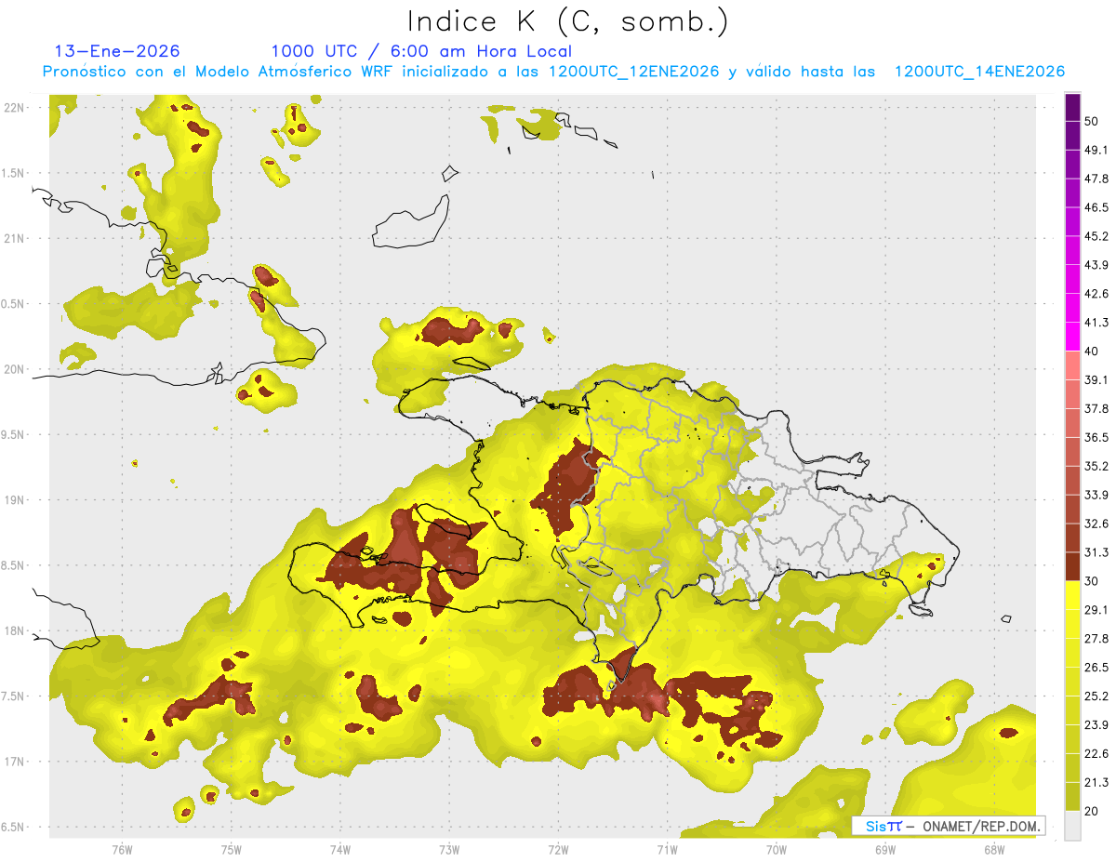Click the '42.6' color scale value
Image resolution: width=1116 pixels, height=862 pixels.
pos(1096,294)
